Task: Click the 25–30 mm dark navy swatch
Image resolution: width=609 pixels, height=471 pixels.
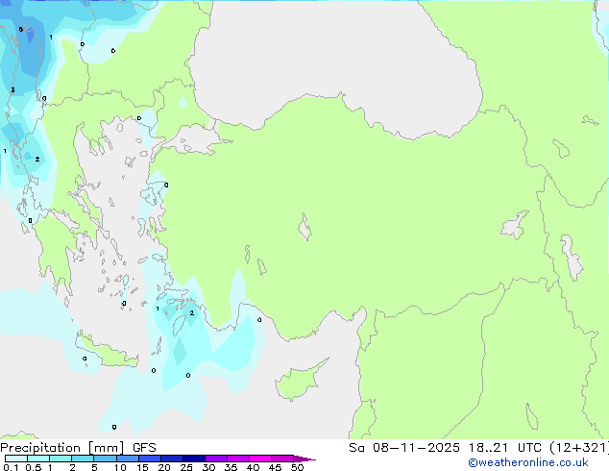Action: click(194, 459)
